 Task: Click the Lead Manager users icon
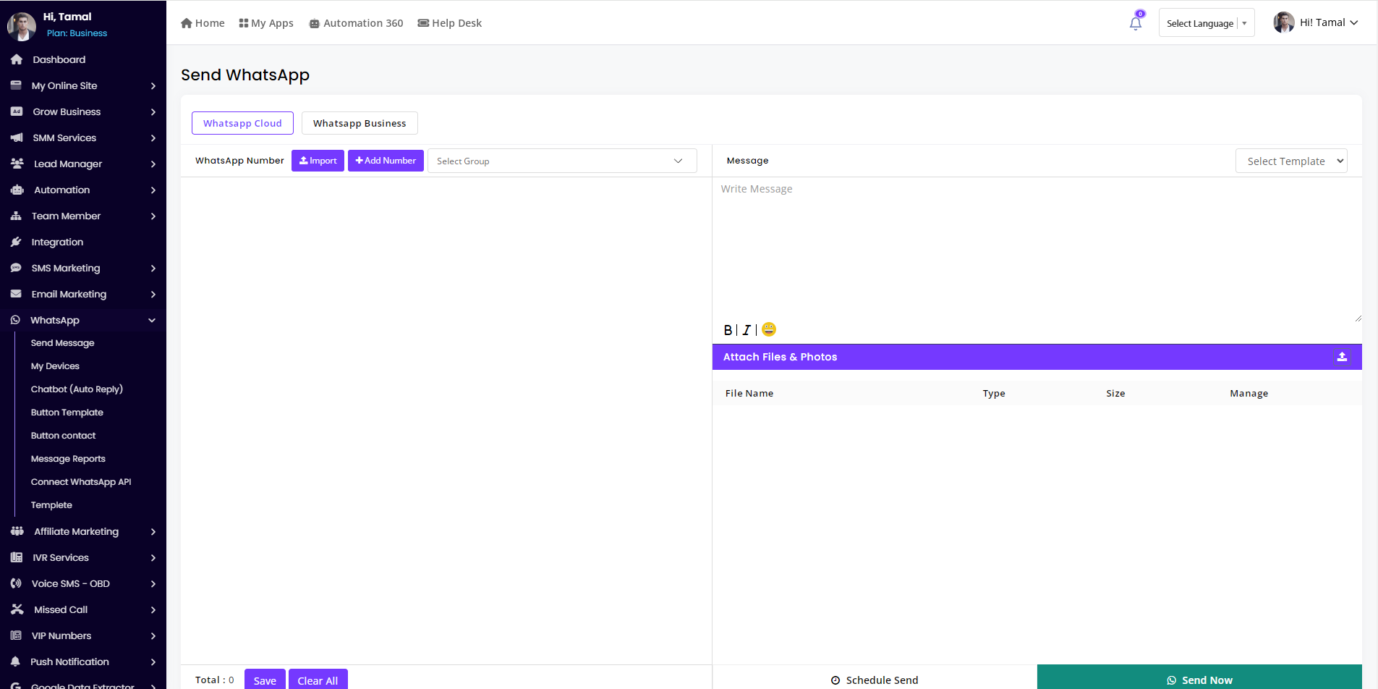[17, 164]
